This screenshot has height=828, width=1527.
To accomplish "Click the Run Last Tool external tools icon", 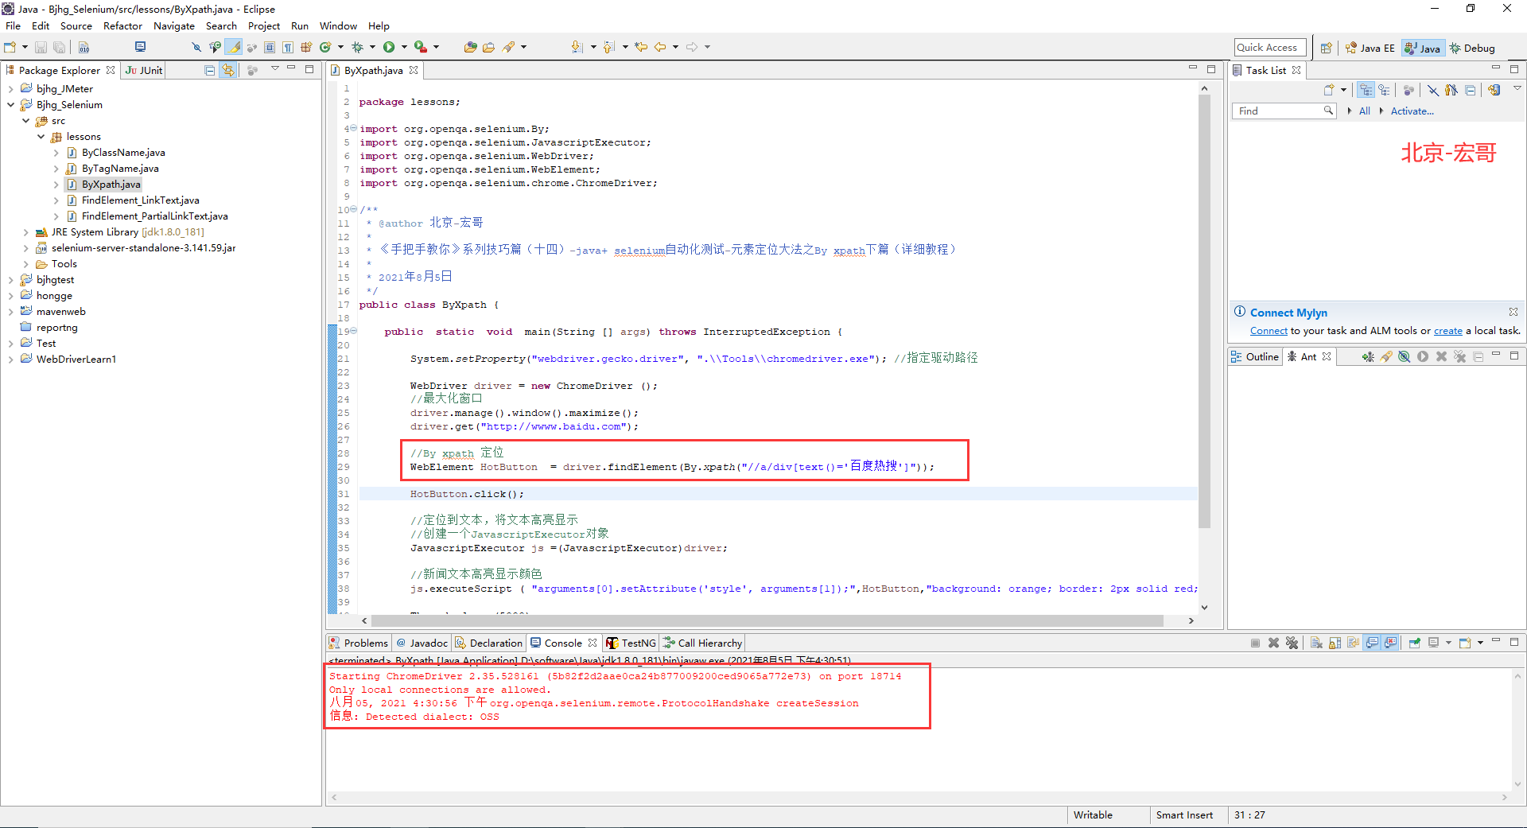I will (421, 47).
